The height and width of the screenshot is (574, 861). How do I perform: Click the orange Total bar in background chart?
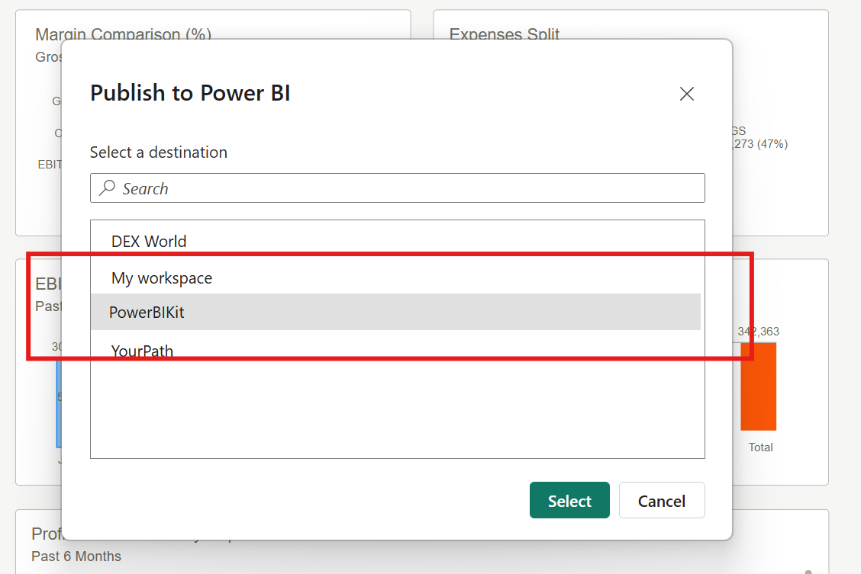758,386
